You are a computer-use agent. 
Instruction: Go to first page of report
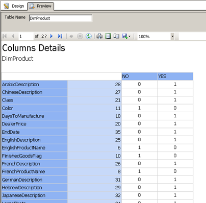click(5, 36)
